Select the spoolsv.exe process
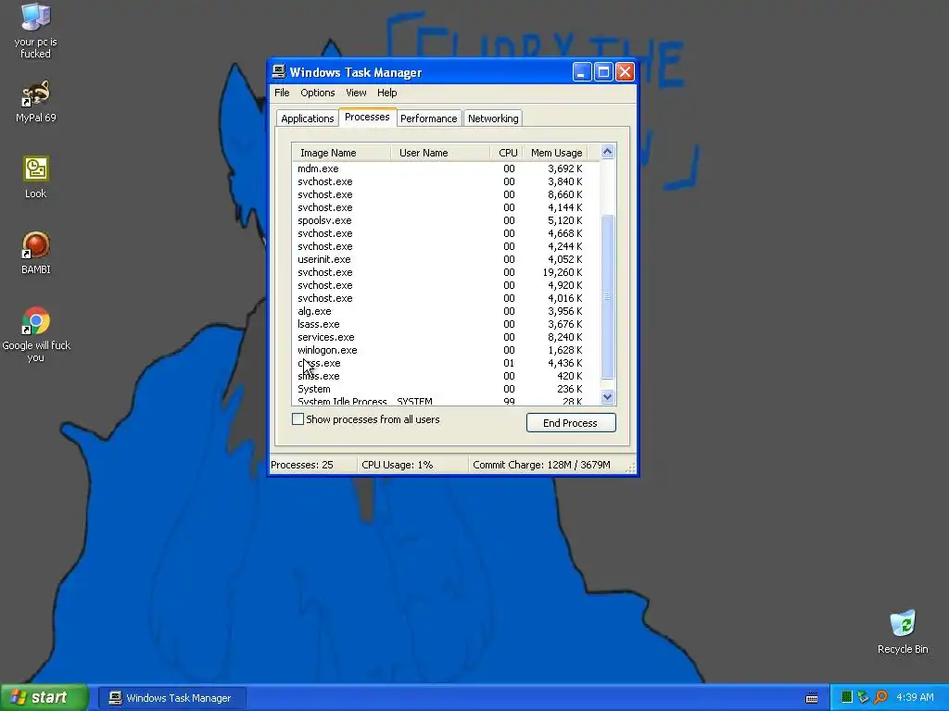The image size is (949, 711). click(446, 220)
